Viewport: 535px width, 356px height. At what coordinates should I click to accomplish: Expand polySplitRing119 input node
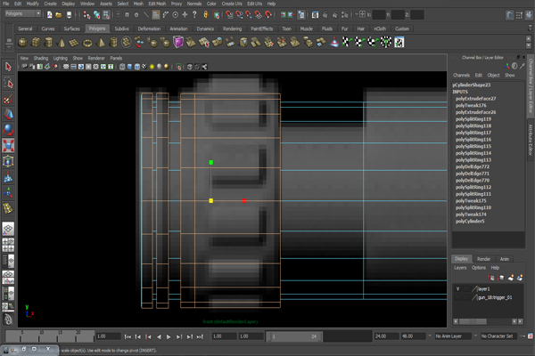pos(473,119)
